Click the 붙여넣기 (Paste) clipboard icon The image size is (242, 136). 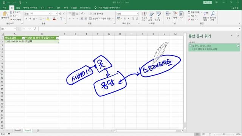[x=5, y=14]
